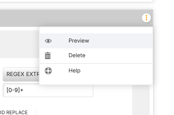The width and height of the screenshot is (174, 115).
Task: Click the light gray panel left of menu
Action: [19, 44]
